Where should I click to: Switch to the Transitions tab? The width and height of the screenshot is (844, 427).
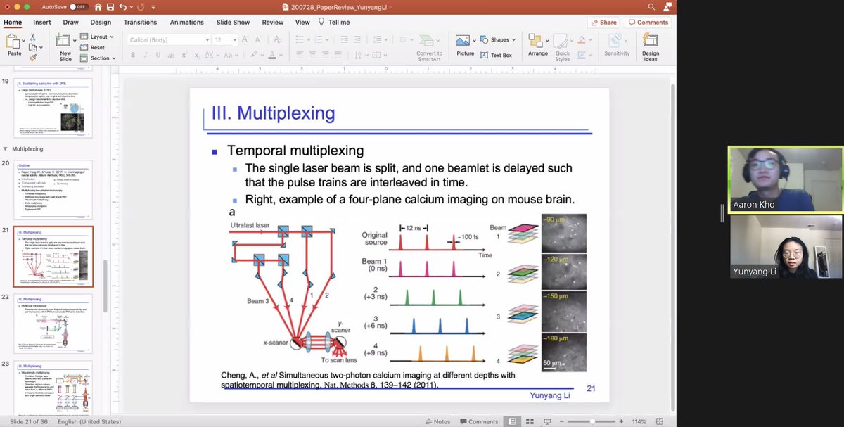click(140, 22)
